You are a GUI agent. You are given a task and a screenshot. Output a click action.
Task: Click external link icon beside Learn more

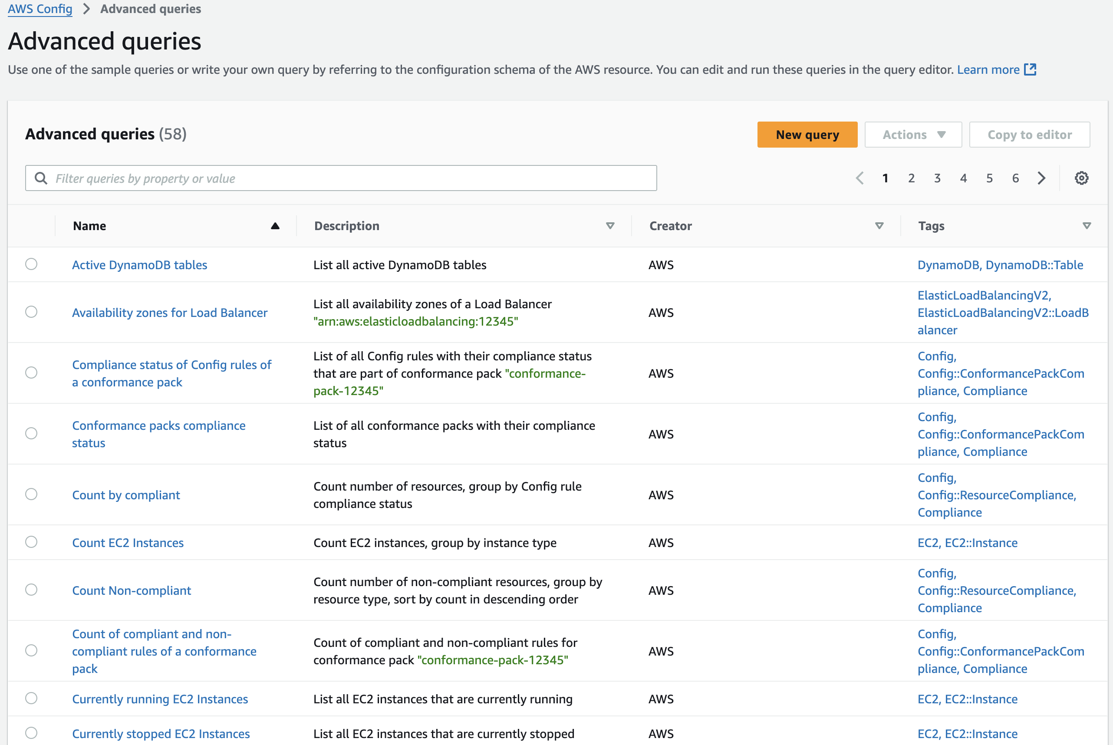[x=1030, y=69]
